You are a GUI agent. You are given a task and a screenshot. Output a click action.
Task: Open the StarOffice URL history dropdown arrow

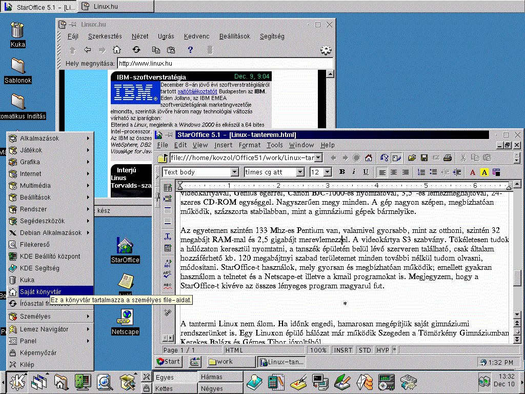pos(318,157)
